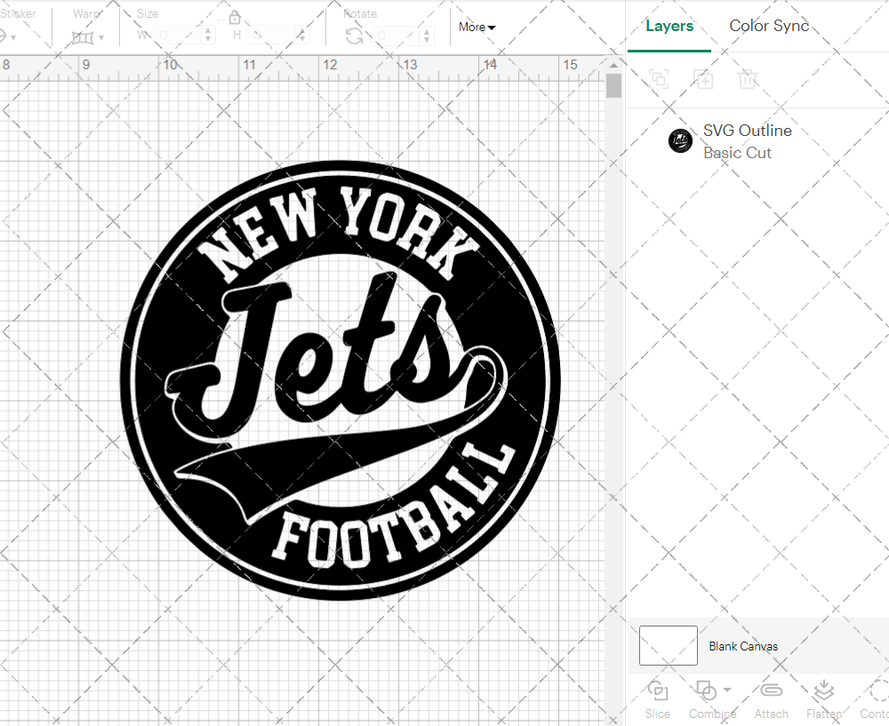Click the Flatten tool icon
This screenshot has width=889, height=726.
[x=823, y=690]
